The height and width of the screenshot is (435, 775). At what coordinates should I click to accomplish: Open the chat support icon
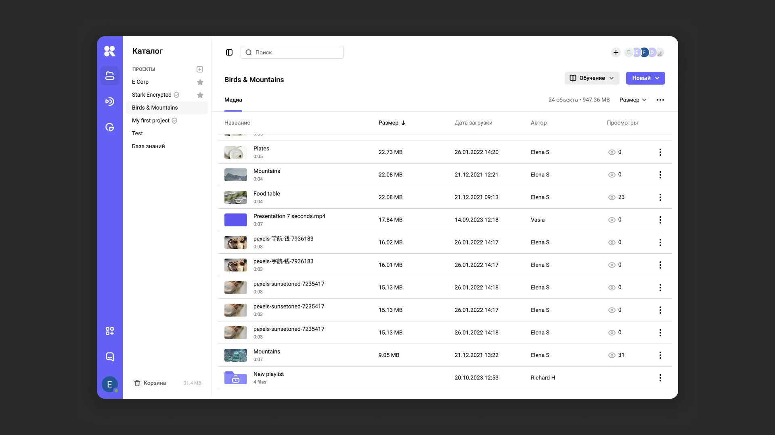click(x=110, y=357)
